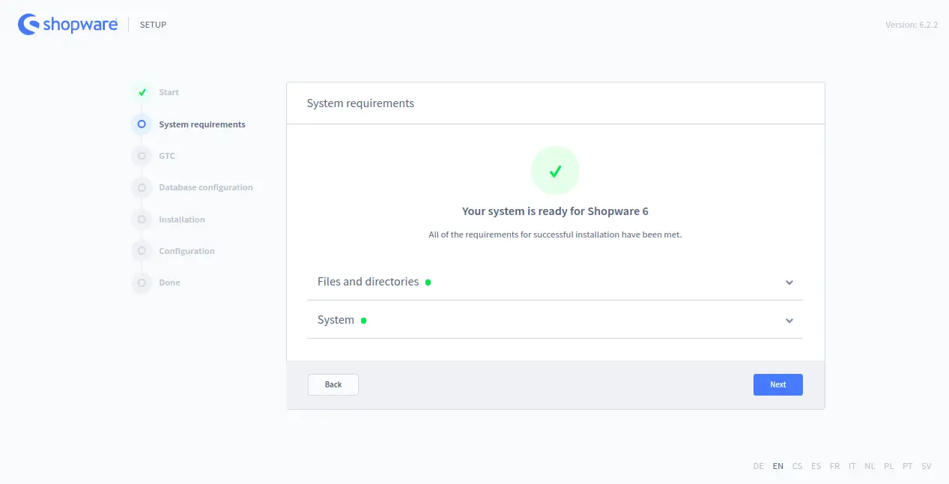
Task: Switch language to DE
Action: click(759, 466)
